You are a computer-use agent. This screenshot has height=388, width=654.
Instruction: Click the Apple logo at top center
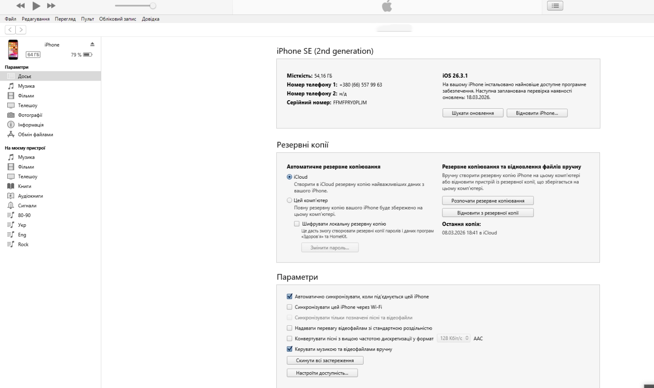[x=387, y=6]
